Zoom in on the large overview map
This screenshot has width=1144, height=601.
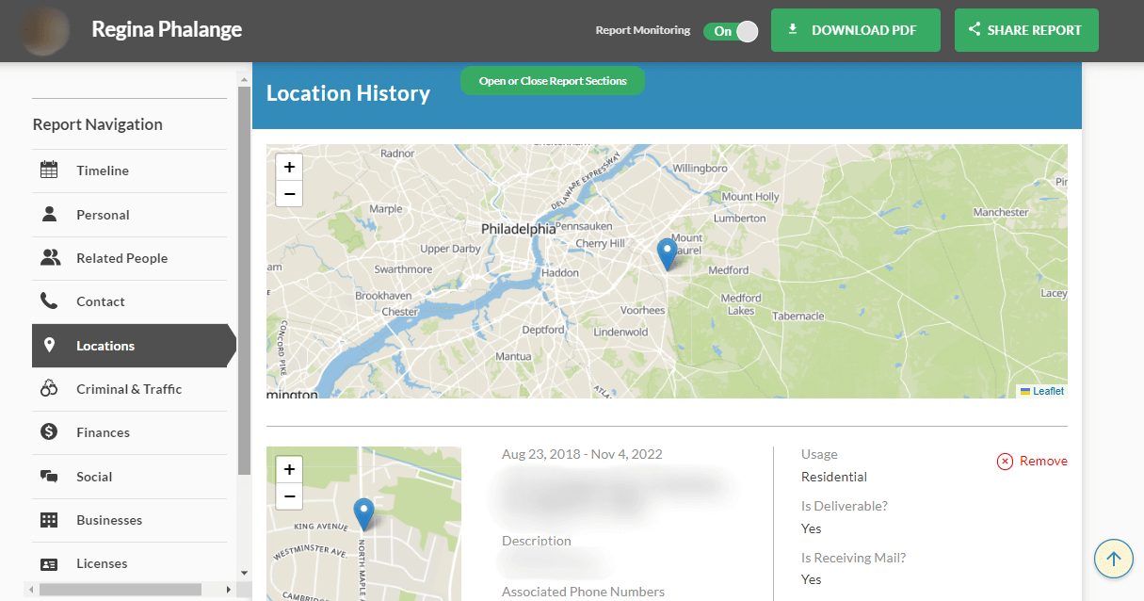[x=289, y=168]
